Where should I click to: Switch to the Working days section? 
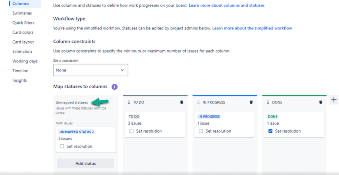(x=25, y=61)
